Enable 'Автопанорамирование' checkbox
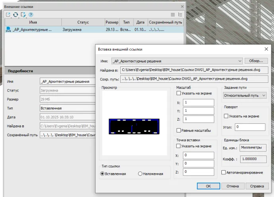The width and height of the screenshot is (274, 197). click(x=223, y=172)
